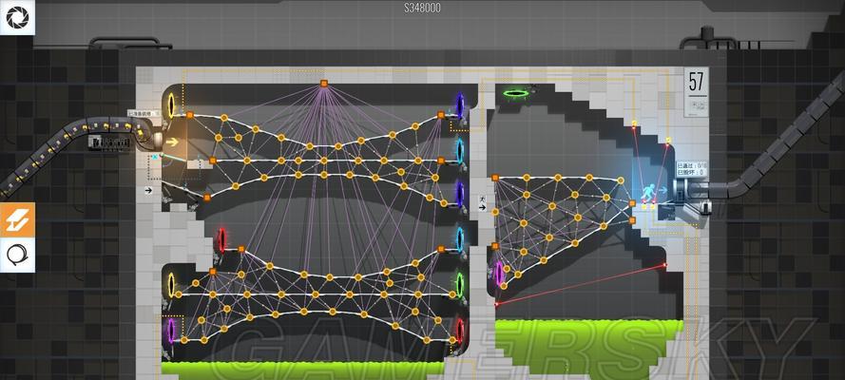Click the red portal at bottom right

tap(460, 331)
